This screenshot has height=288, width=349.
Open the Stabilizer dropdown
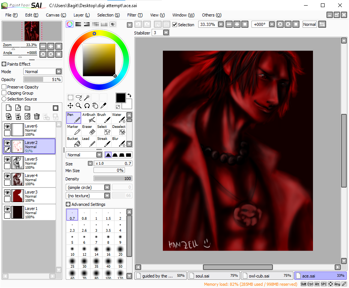point(166,33)
